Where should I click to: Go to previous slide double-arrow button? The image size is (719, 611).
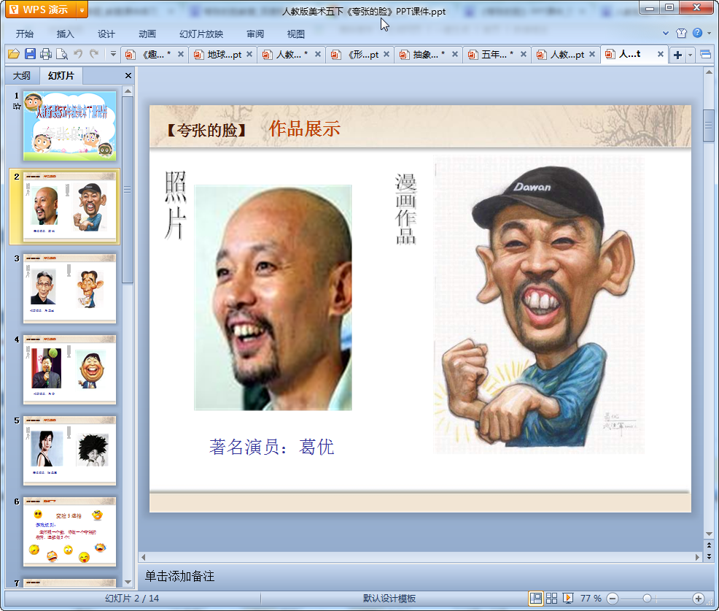tap(709, 545)
